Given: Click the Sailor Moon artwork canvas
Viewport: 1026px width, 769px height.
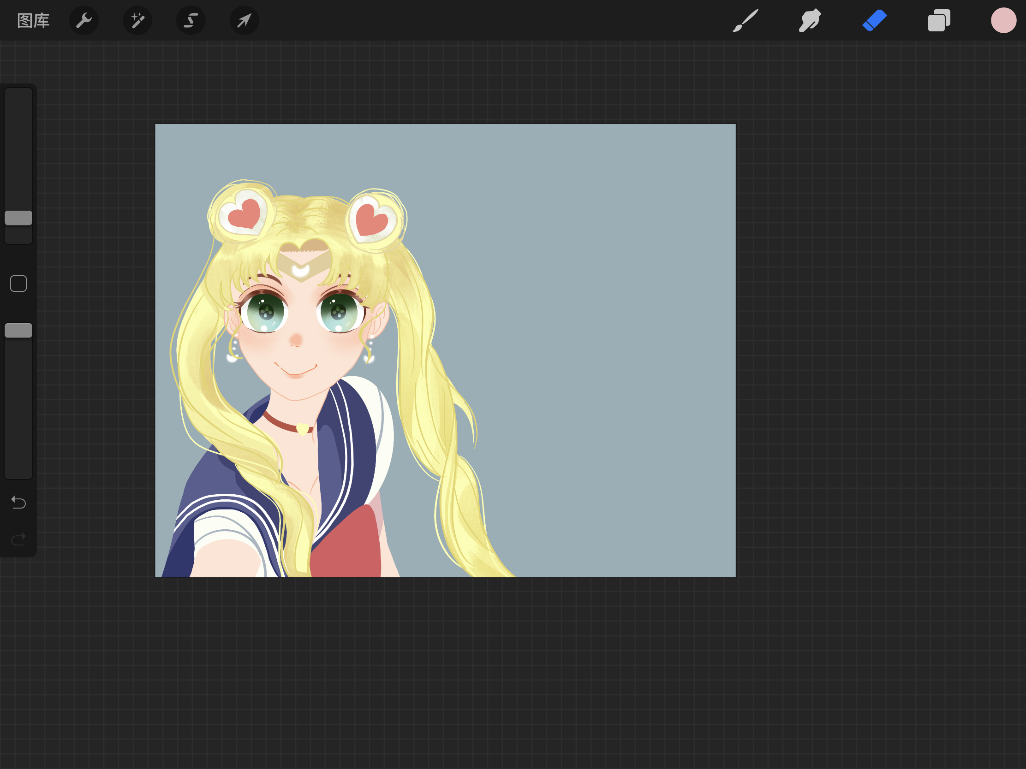Looking at the screenshot, I should click(445, 350).
